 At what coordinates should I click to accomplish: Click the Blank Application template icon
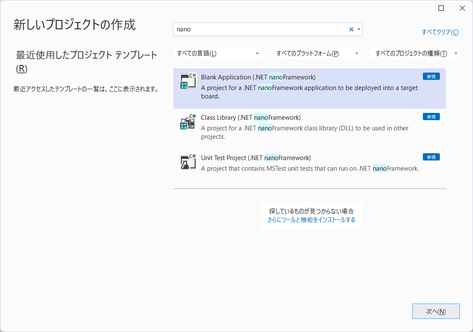pyautogui.click(x=188, y=82)
